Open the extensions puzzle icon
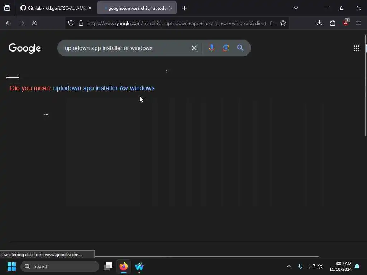367x275 pixels. [333, 23]
